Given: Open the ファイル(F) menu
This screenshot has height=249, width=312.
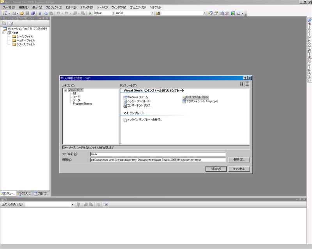Looking at the screenshot, I should (9, 7).
